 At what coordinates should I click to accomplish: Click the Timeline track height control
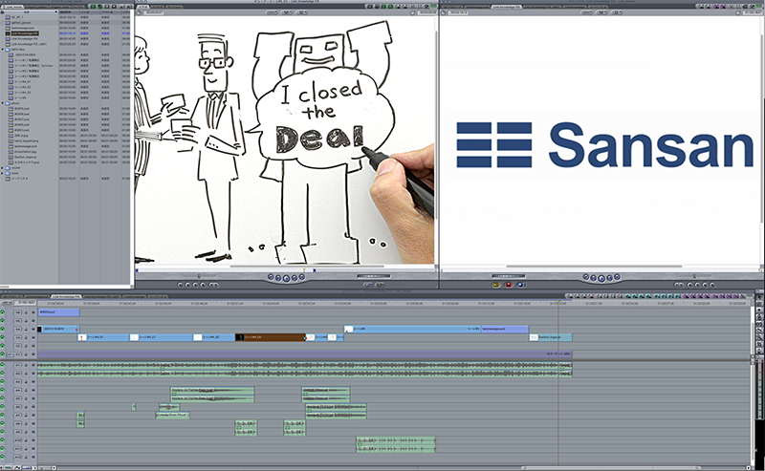[28, 468]
